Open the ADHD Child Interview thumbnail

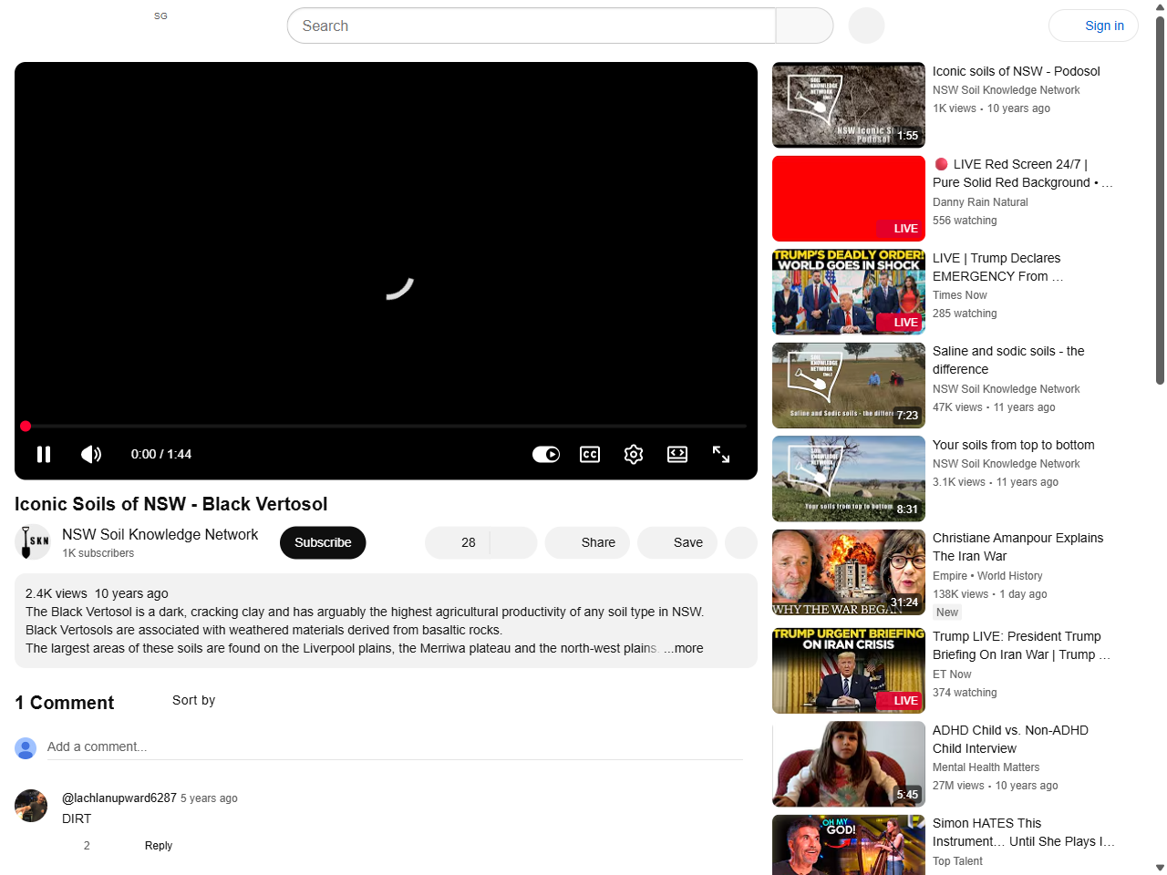coord(848,763)
